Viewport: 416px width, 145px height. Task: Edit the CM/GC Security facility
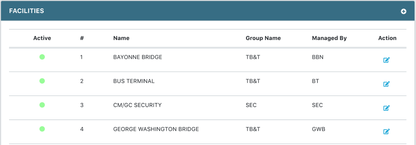coord(386,108)
